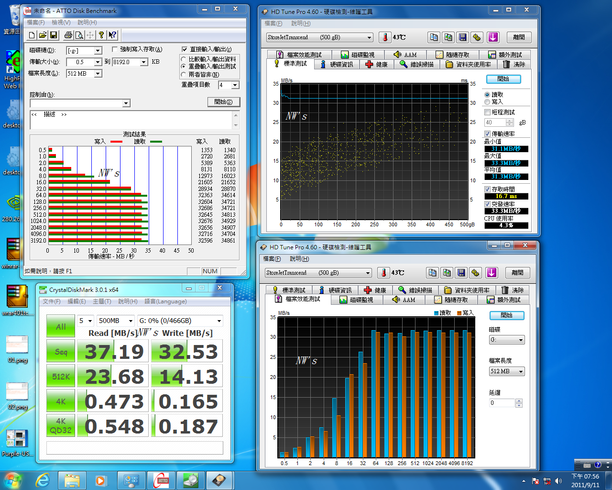Screen dimensions: 612x490
Task: Copy screenshot icon in upper HD Tune window
Action: (x=448, y=37)
